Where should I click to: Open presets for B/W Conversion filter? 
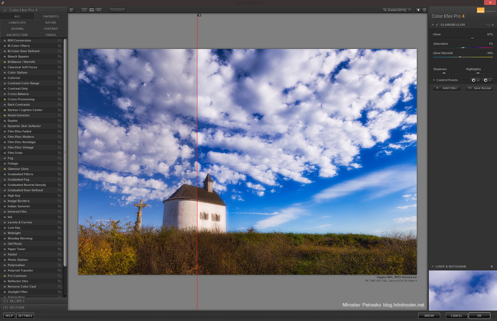tap(60, 40)
